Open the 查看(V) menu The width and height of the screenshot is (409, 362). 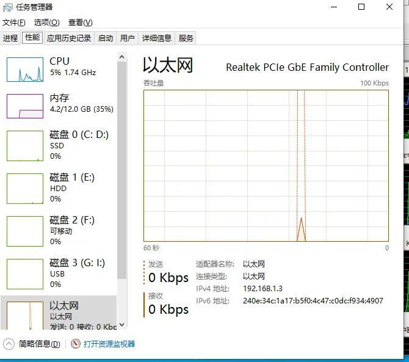coord(81,23)
